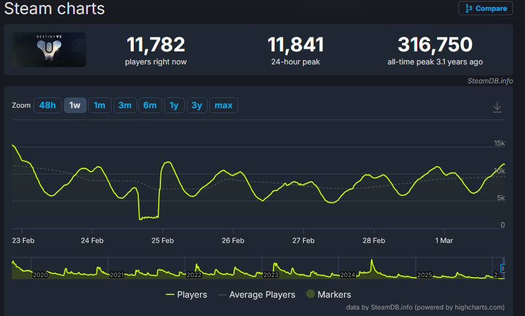Click the 5k y-axis label

pos(501,198)
